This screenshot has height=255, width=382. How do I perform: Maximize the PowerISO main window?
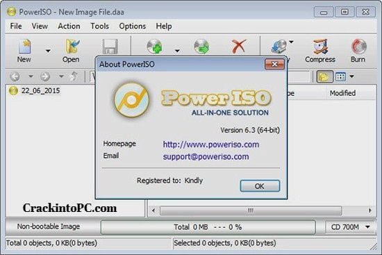[x=344, y=12]
